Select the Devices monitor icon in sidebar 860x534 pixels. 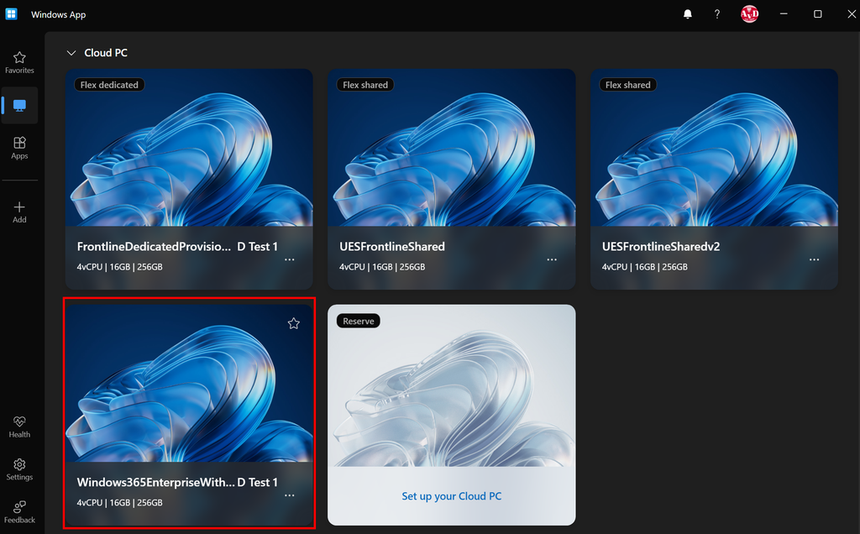19,105
